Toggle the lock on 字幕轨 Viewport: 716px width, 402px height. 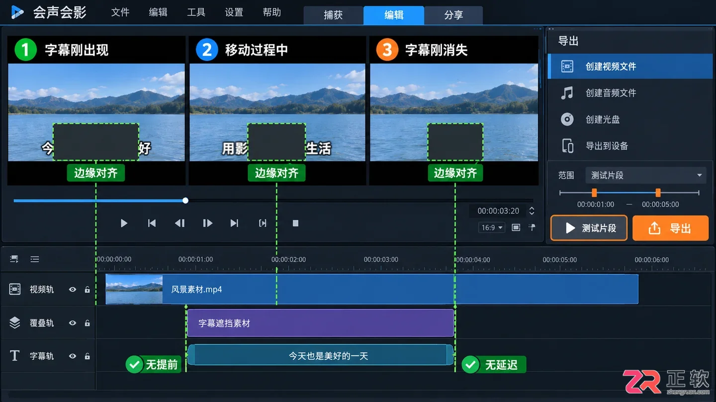[x=88, y=356]
